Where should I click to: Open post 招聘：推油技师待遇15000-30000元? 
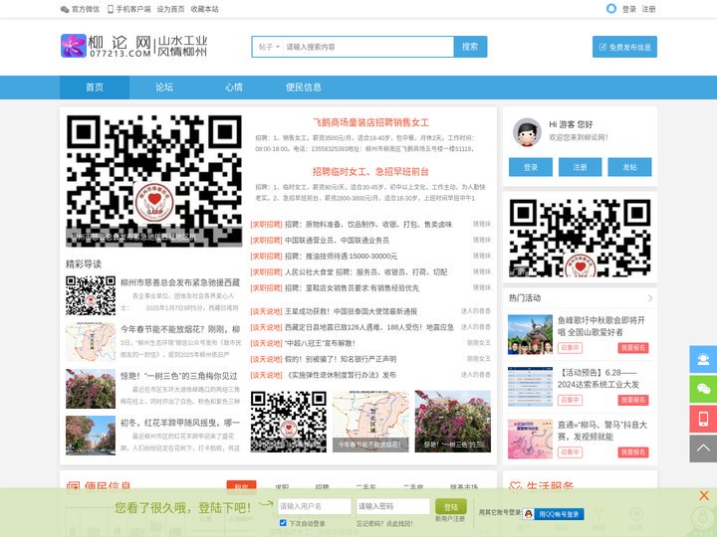click(x=342, y=257)
